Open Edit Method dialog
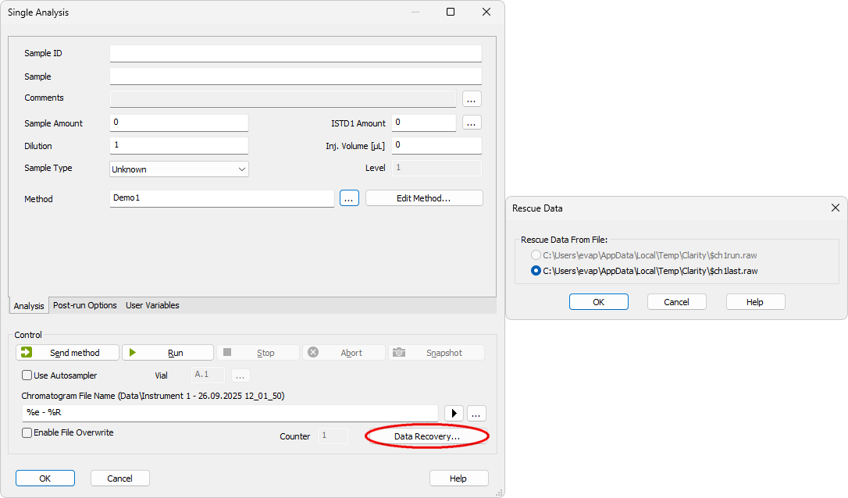Screen dimensions: 848x498 423,198
